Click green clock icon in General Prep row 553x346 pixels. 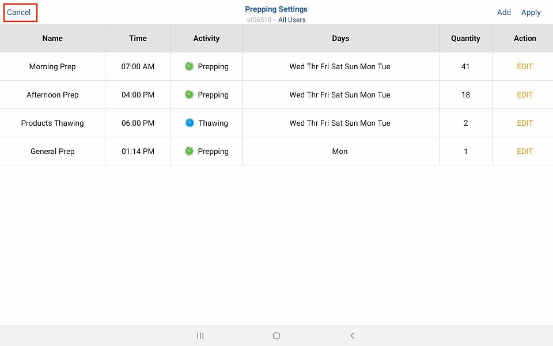coord(189,151)
